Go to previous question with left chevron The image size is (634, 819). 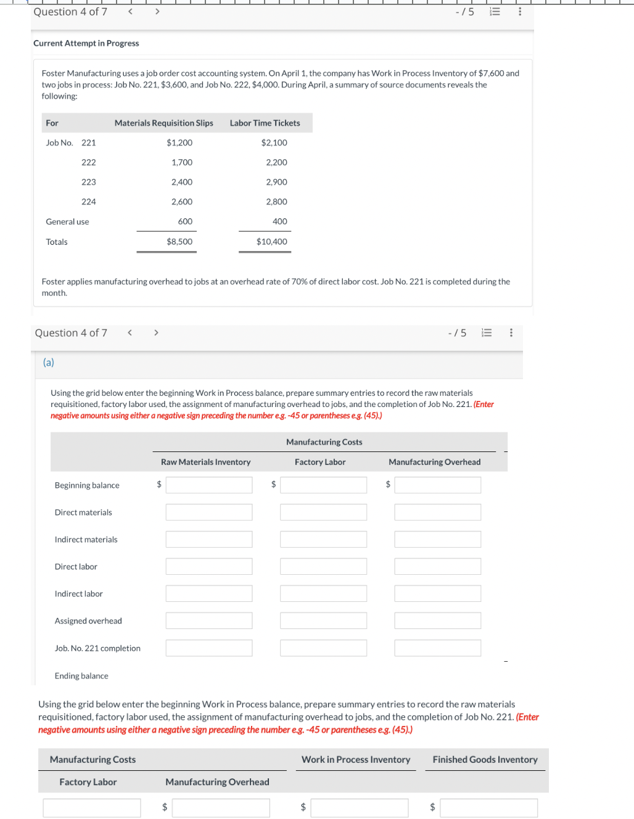click(130, 12)
